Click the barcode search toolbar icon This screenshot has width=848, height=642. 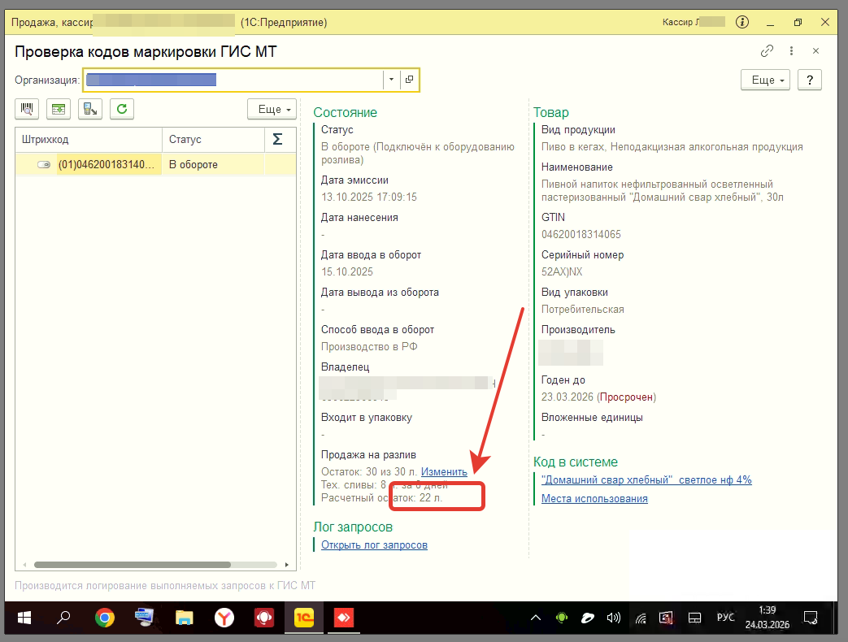pyautogui.click(x=28, y=109)
